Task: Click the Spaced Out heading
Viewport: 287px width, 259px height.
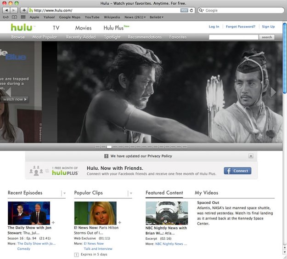Action: 208,202
